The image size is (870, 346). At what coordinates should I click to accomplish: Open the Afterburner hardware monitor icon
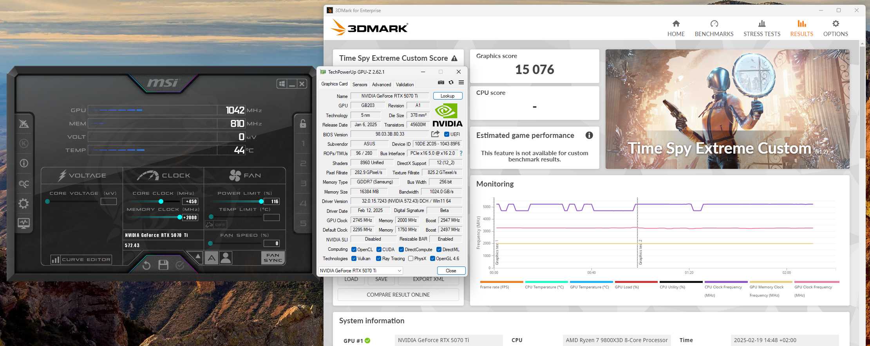24,223
